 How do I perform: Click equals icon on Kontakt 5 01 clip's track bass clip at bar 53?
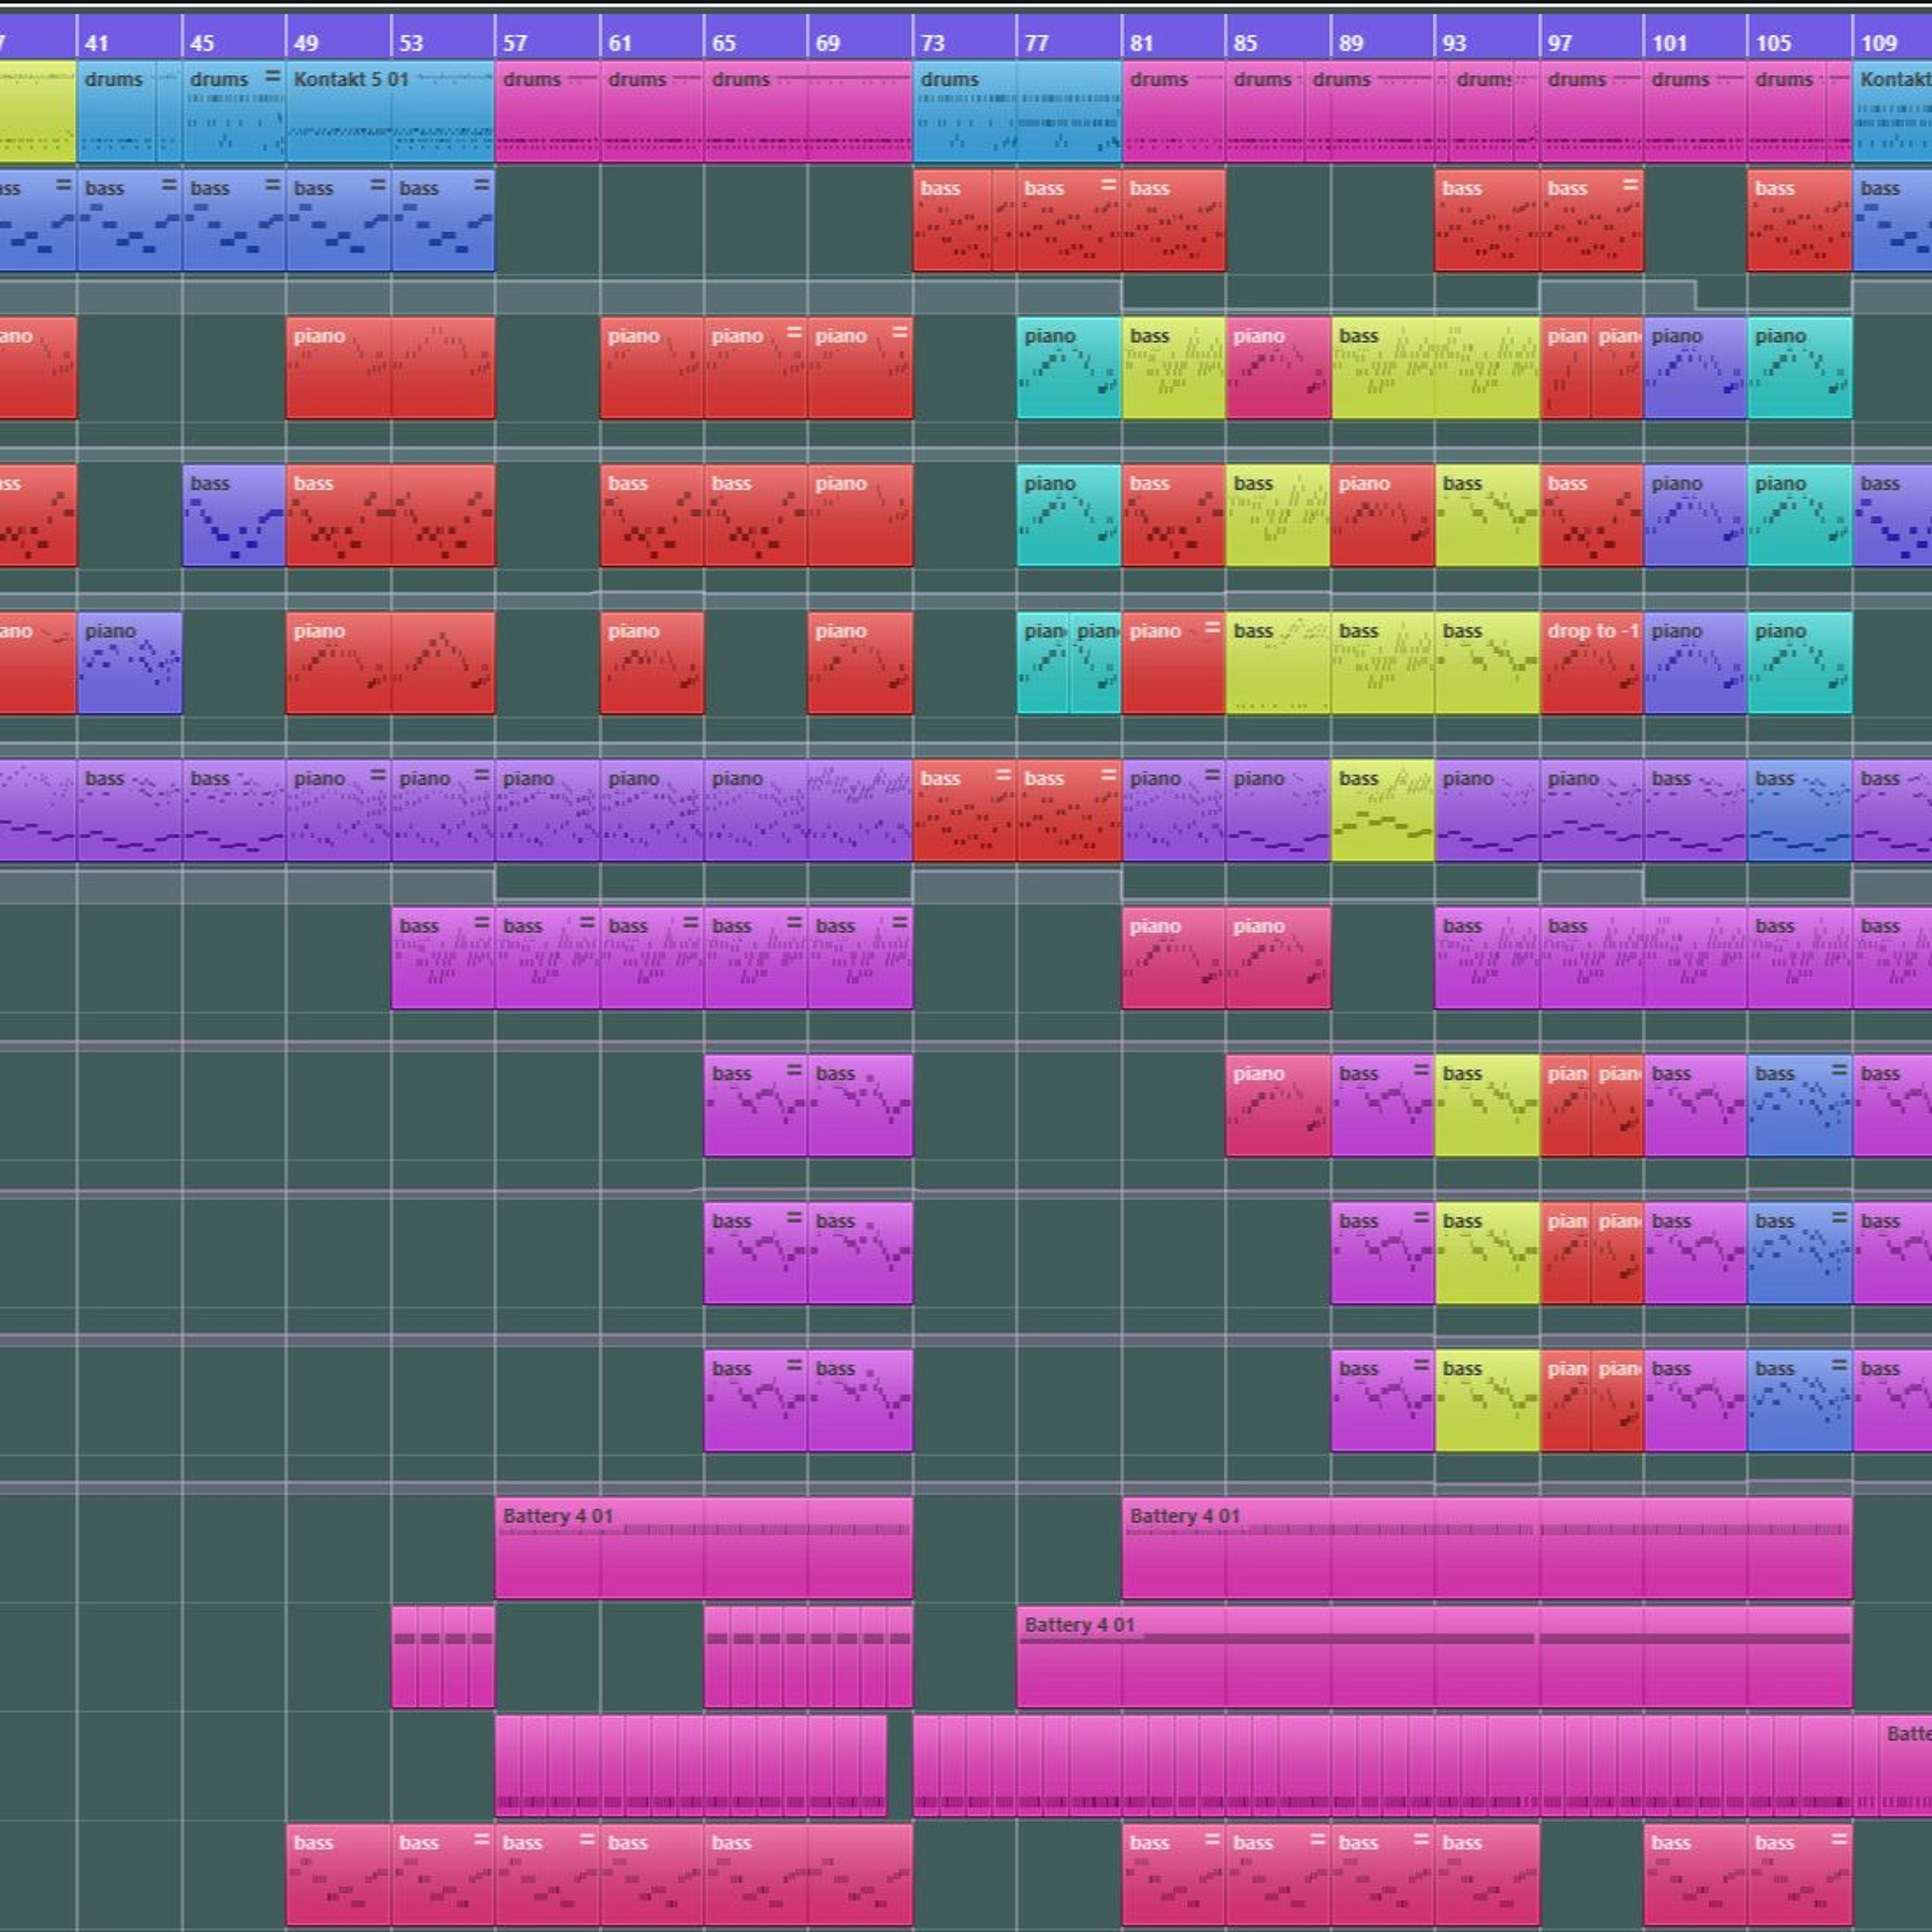pyautogui.click(x=481, y=185)
